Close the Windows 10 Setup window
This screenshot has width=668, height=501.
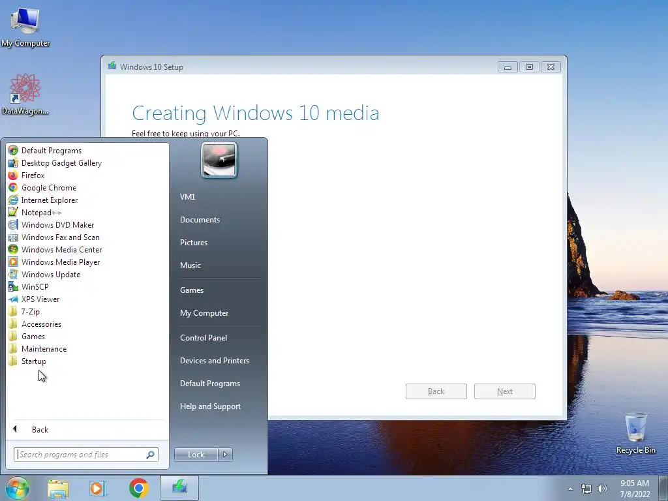click(551, 67)
